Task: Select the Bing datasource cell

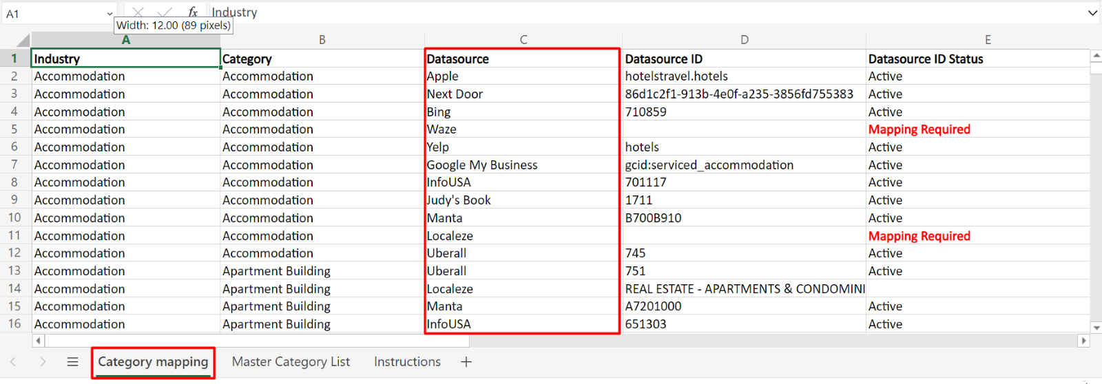Action: 523,111
